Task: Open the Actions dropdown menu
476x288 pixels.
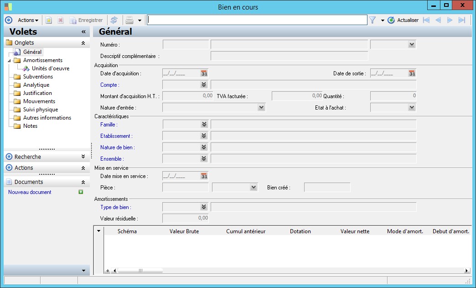Action: coord(28,20)
